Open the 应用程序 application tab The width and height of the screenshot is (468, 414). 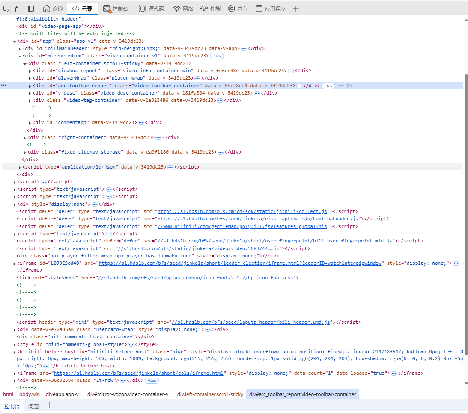(271, 9)
